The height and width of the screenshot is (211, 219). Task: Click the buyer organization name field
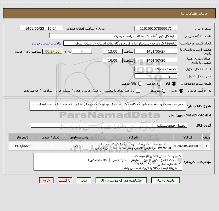[x=113, y=36]
